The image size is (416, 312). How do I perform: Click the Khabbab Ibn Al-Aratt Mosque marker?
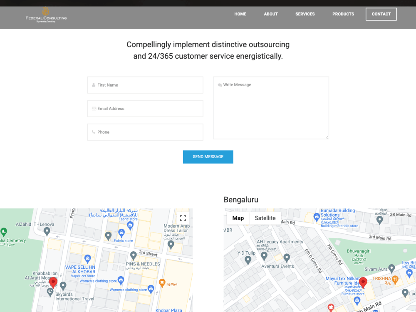point(50,292)
